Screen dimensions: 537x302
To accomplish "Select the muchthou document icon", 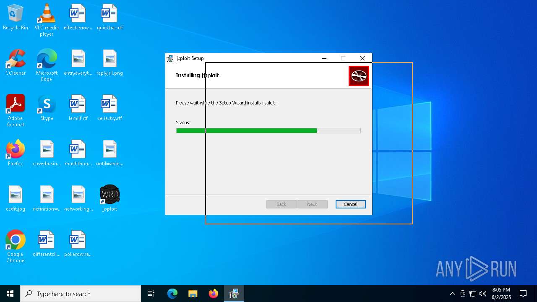I will (78, 154).
